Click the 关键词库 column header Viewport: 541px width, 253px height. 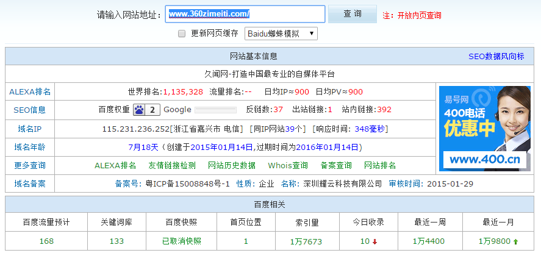coord(116,223)
